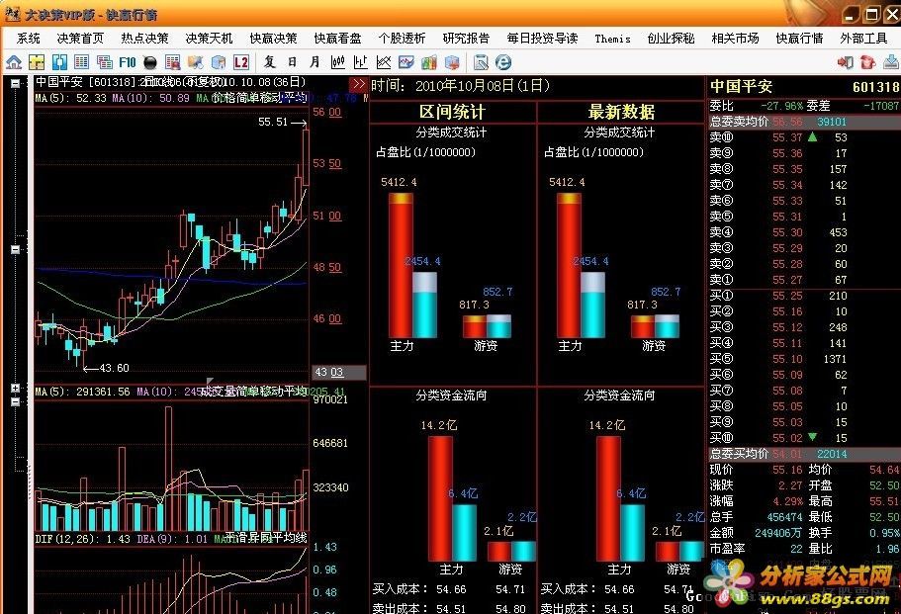The height and width of the screenshot is (614, 901).
Task: Click the 总委卖均价 row
Action: click(x=803, y=122)
